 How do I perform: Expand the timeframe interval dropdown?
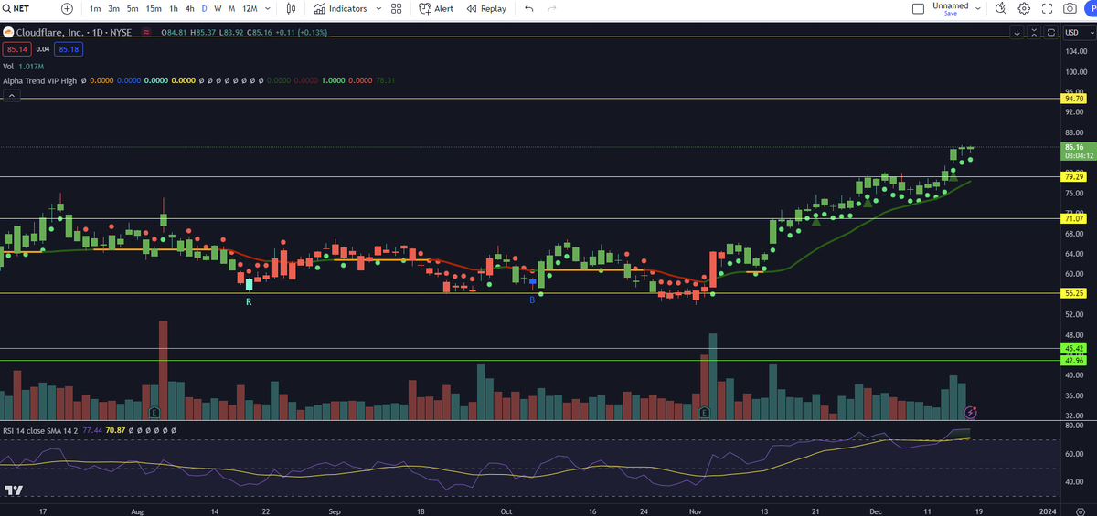pos(267,8)
